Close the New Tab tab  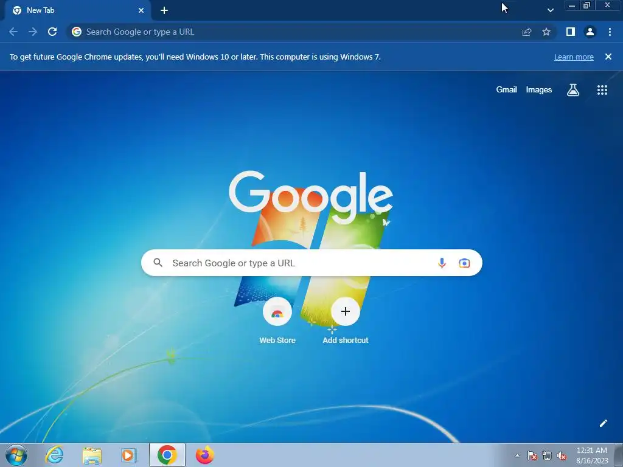coord(141,10)
